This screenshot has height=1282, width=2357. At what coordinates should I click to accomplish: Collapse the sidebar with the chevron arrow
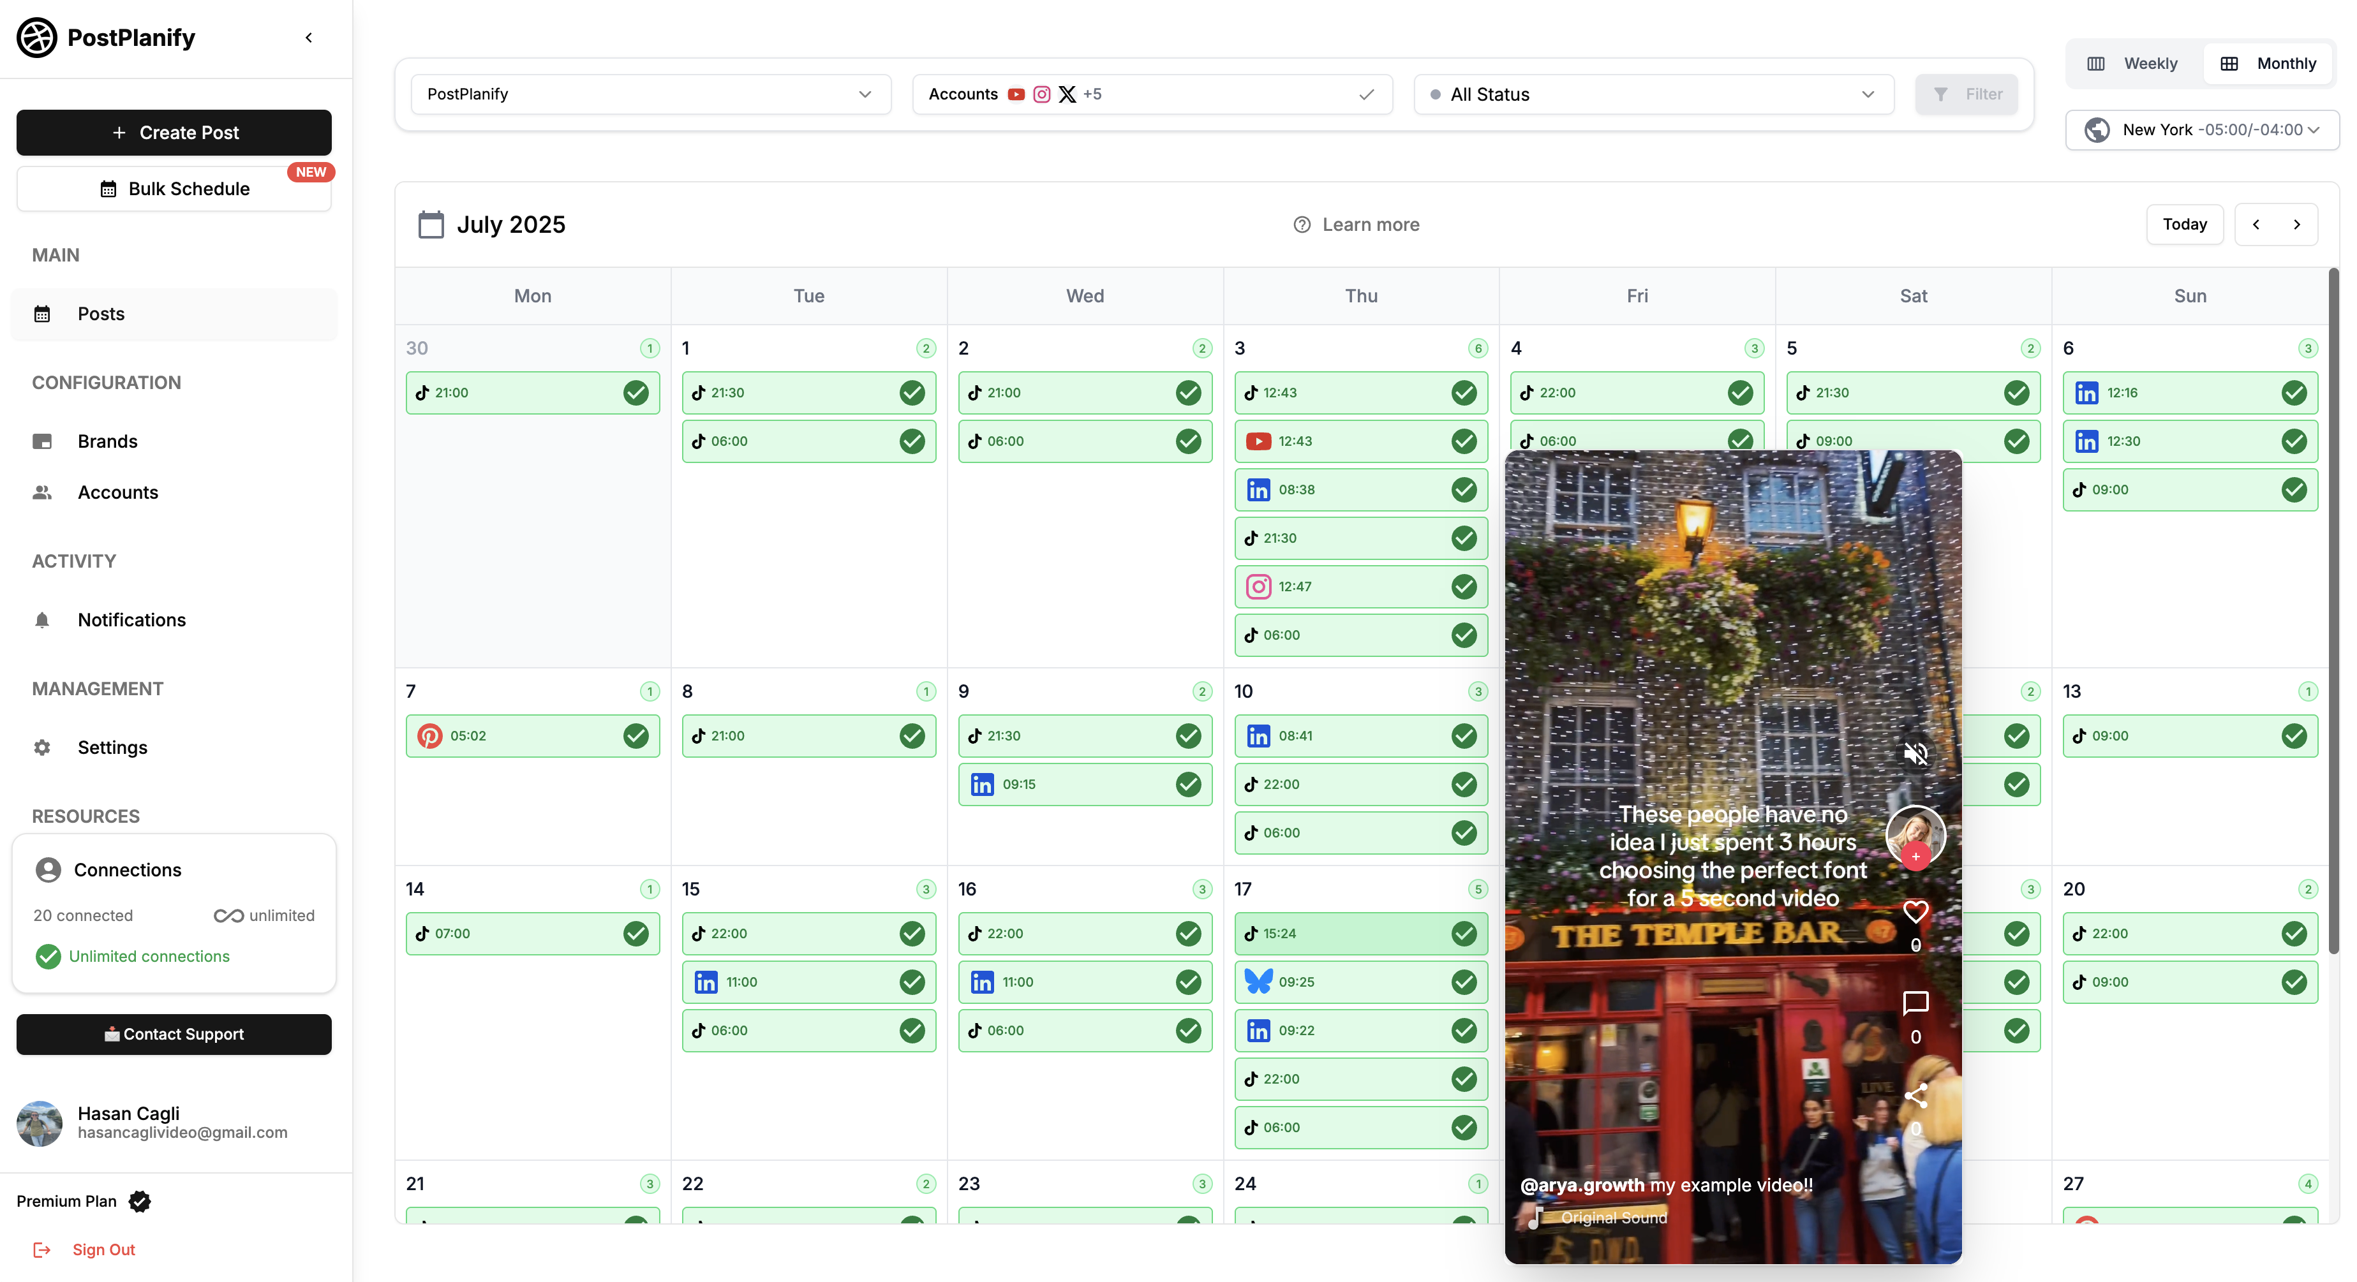click(309, 38)
